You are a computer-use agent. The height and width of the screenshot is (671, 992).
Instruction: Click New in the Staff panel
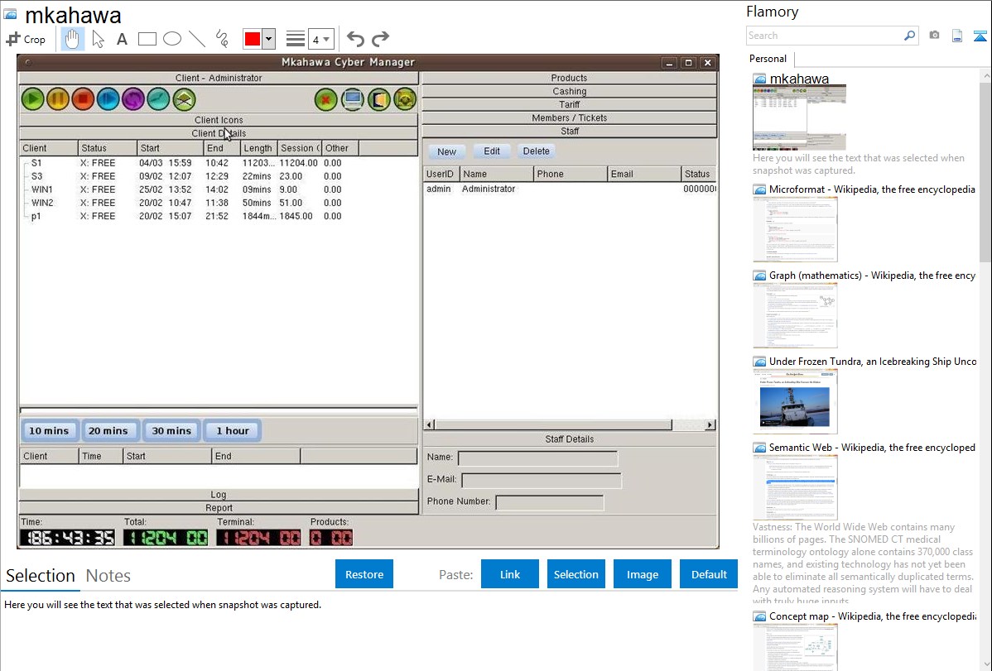(x=446, y=151)
